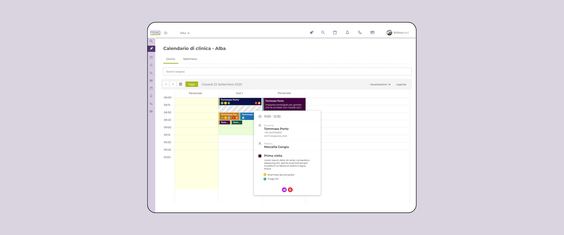The height and width of the screenshot is (235, 564).
Task: Open the phone icon in top header
Action: 360,33
